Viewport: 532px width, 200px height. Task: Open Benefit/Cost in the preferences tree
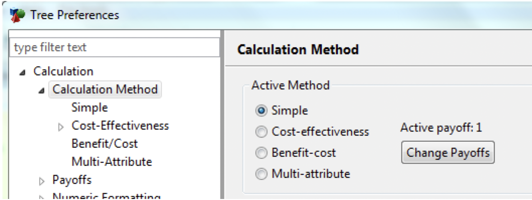(x=105, y=143)
